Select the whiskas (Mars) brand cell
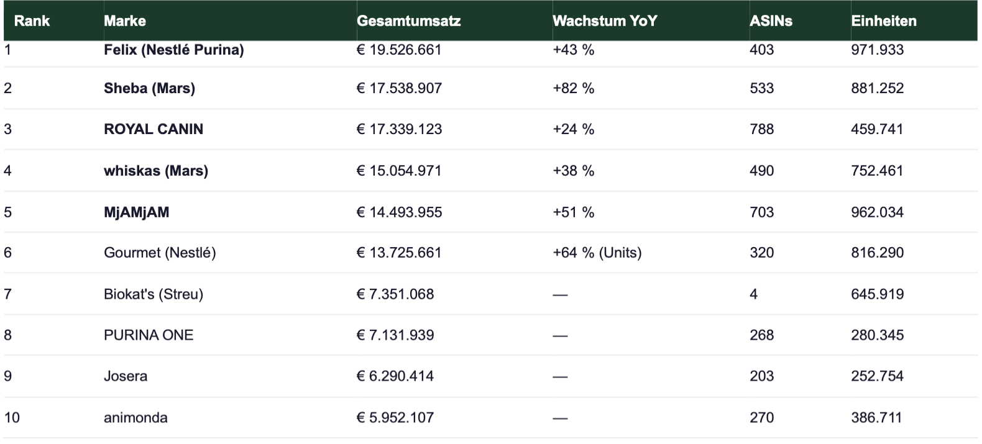This screenshot has width=982, height=444. coord(155,171)
